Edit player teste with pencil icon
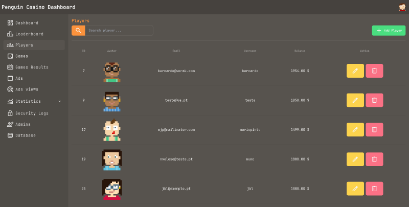 click(x=355, y=101)
